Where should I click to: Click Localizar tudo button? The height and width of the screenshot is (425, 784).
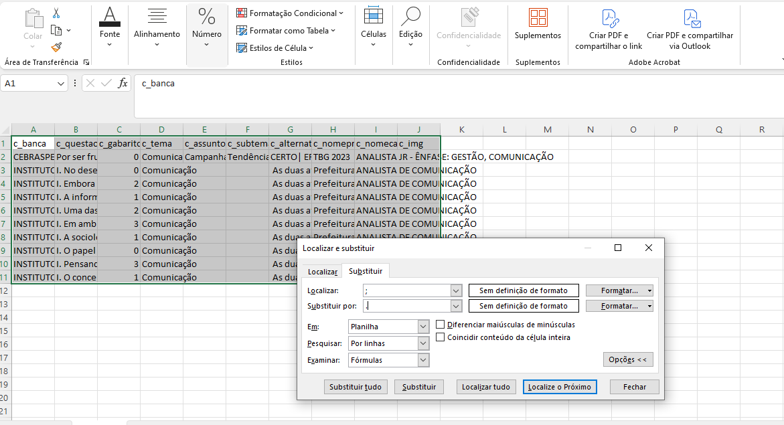tap(486, 387)
